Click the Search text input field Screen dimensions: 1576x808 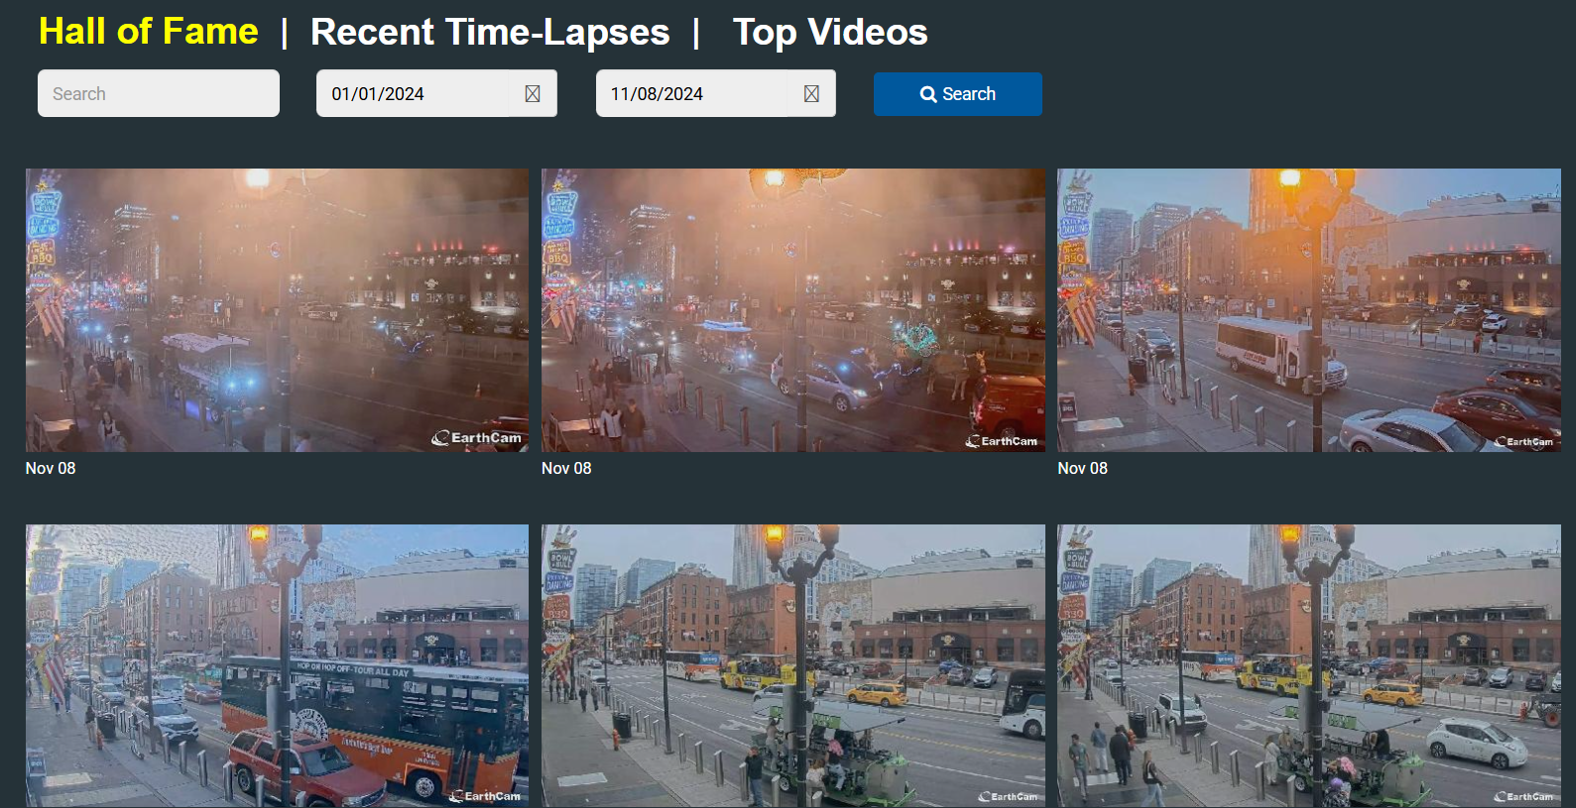click(x=159, y=93)
